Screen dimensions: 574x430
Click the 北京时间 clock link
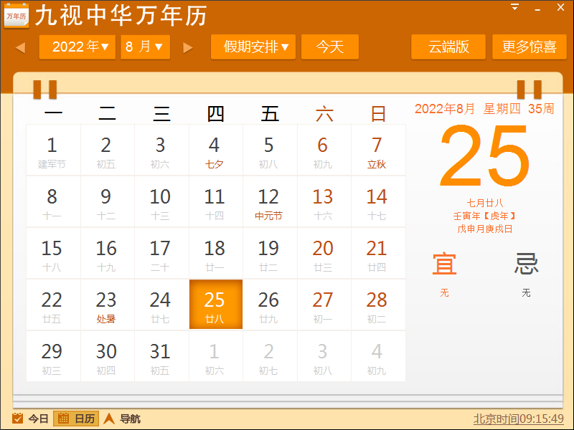tap(518, 419)
